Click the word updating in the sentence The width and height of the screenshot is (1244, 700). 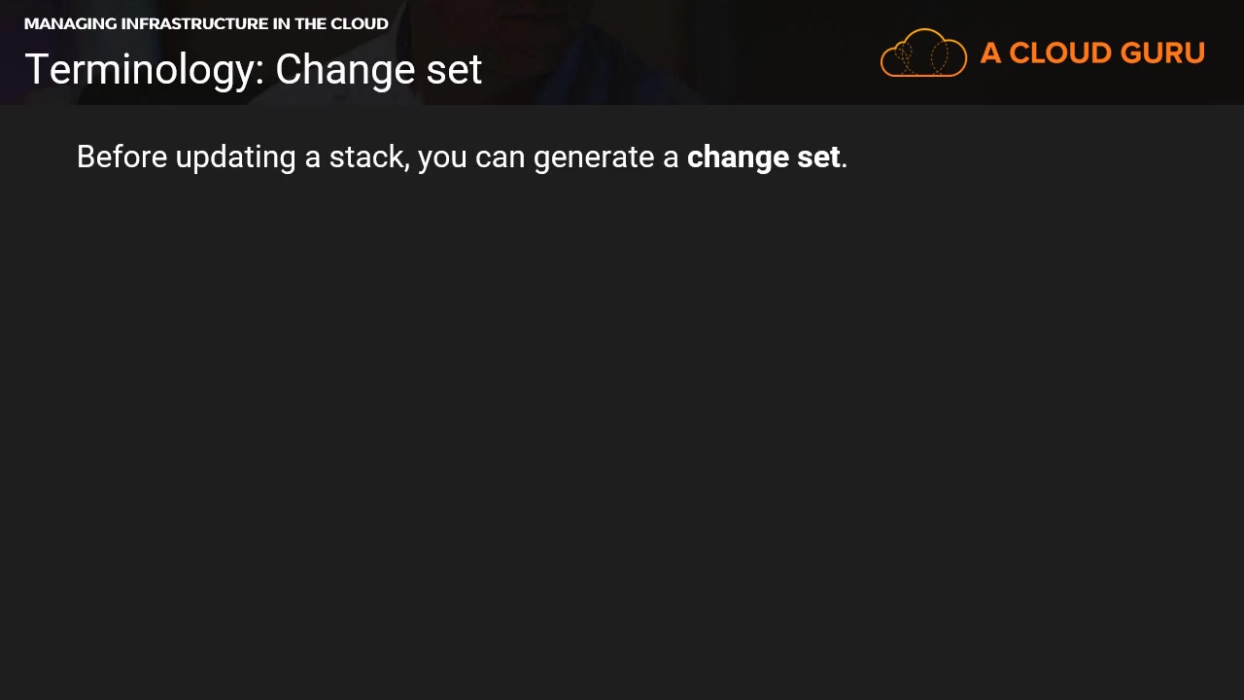[235, 157]
